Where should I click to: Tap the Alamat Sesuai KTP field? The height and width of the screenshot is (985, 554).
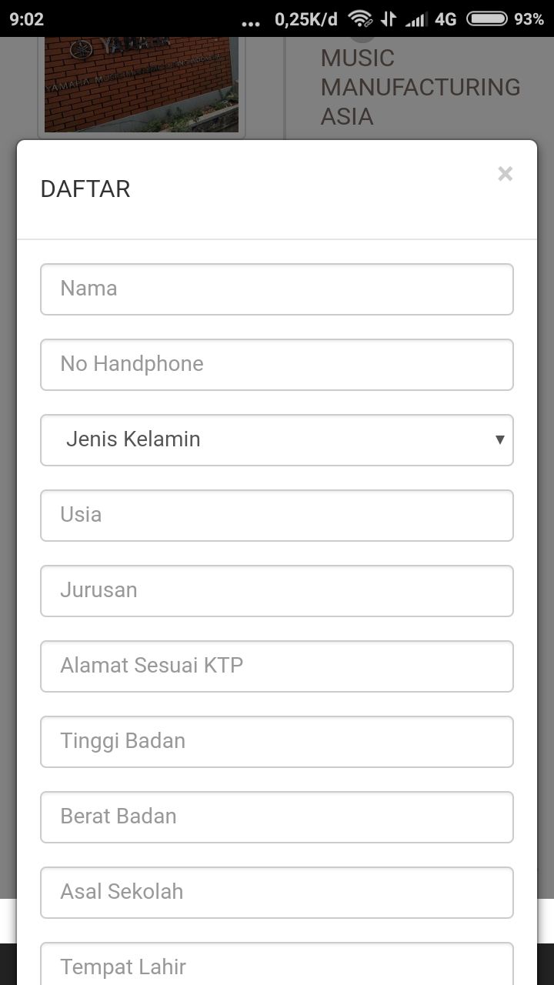pos(277,666)
